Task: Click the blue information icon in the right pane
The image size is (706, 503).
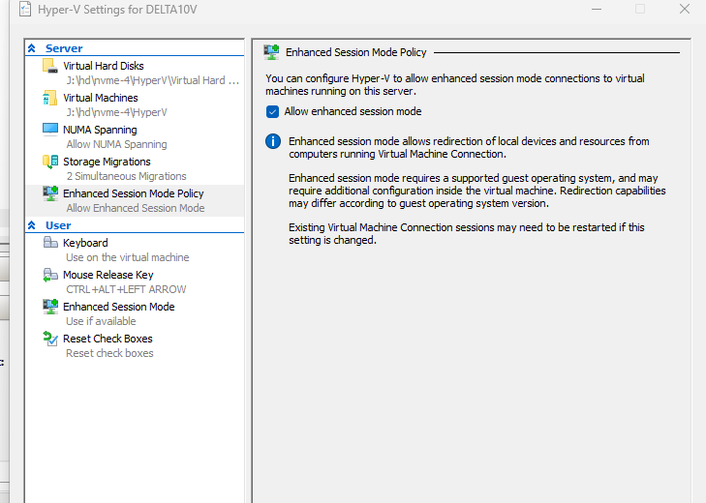Action: (273, 141)
